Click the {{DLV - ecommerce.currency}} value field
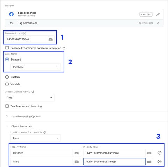This screenshot has height=167, width=168. [x=114, y=153]
